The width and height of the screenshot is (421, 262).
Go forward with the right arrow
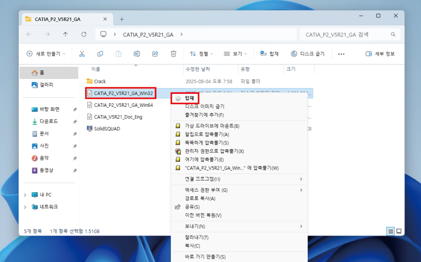coord(47,34)
